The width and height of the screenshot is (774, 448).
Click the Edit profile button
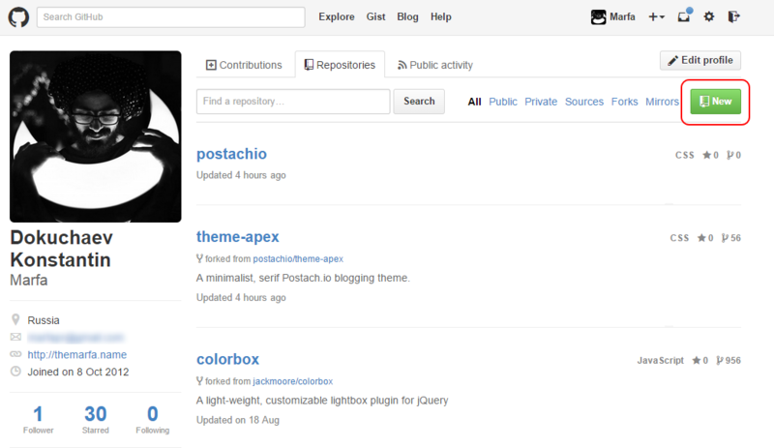click(x=700, y=60)
